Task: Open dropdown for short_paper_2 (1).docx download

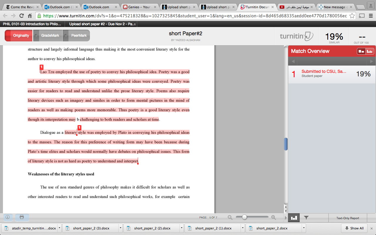Action: (x=243, y=228)
